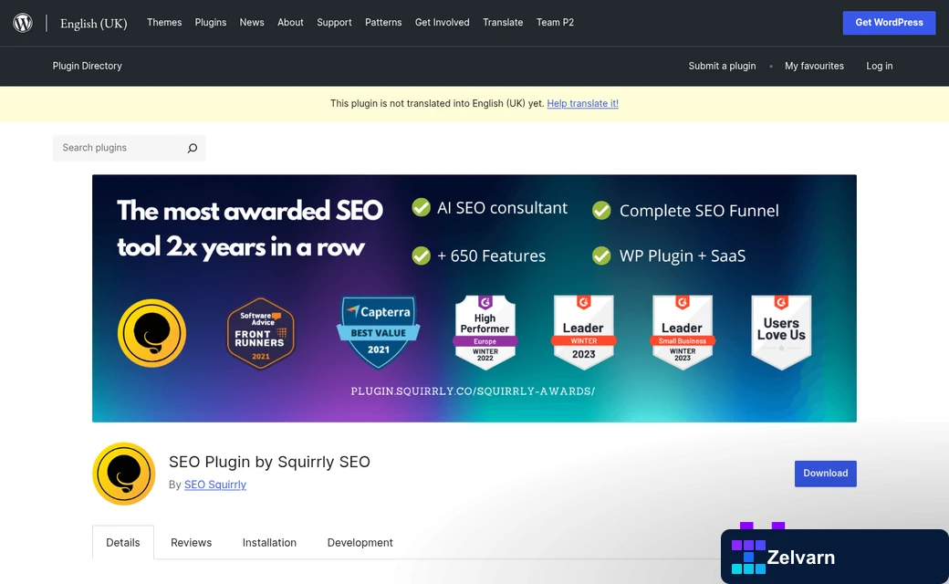Open the Plugins menu item
The height and width of the screenshot is (584, 949).
click(211, 23)
